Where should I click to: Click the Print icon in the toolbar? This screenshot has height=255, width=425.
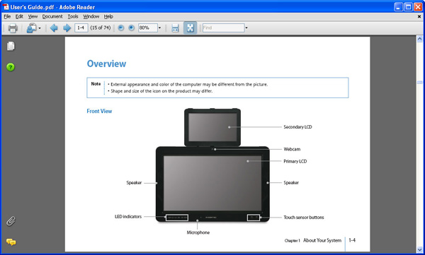[13, 28]
